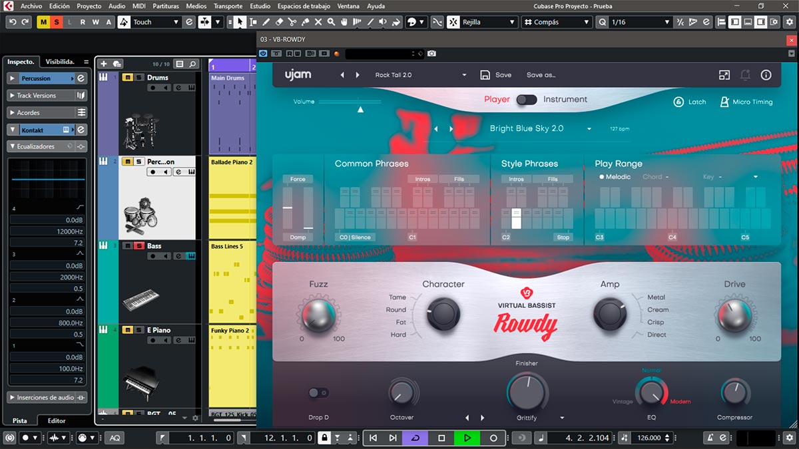Click the AQ button in transport bar
Image resolution: width=799 pixels, height=449 pixels.
coord(115,438)
